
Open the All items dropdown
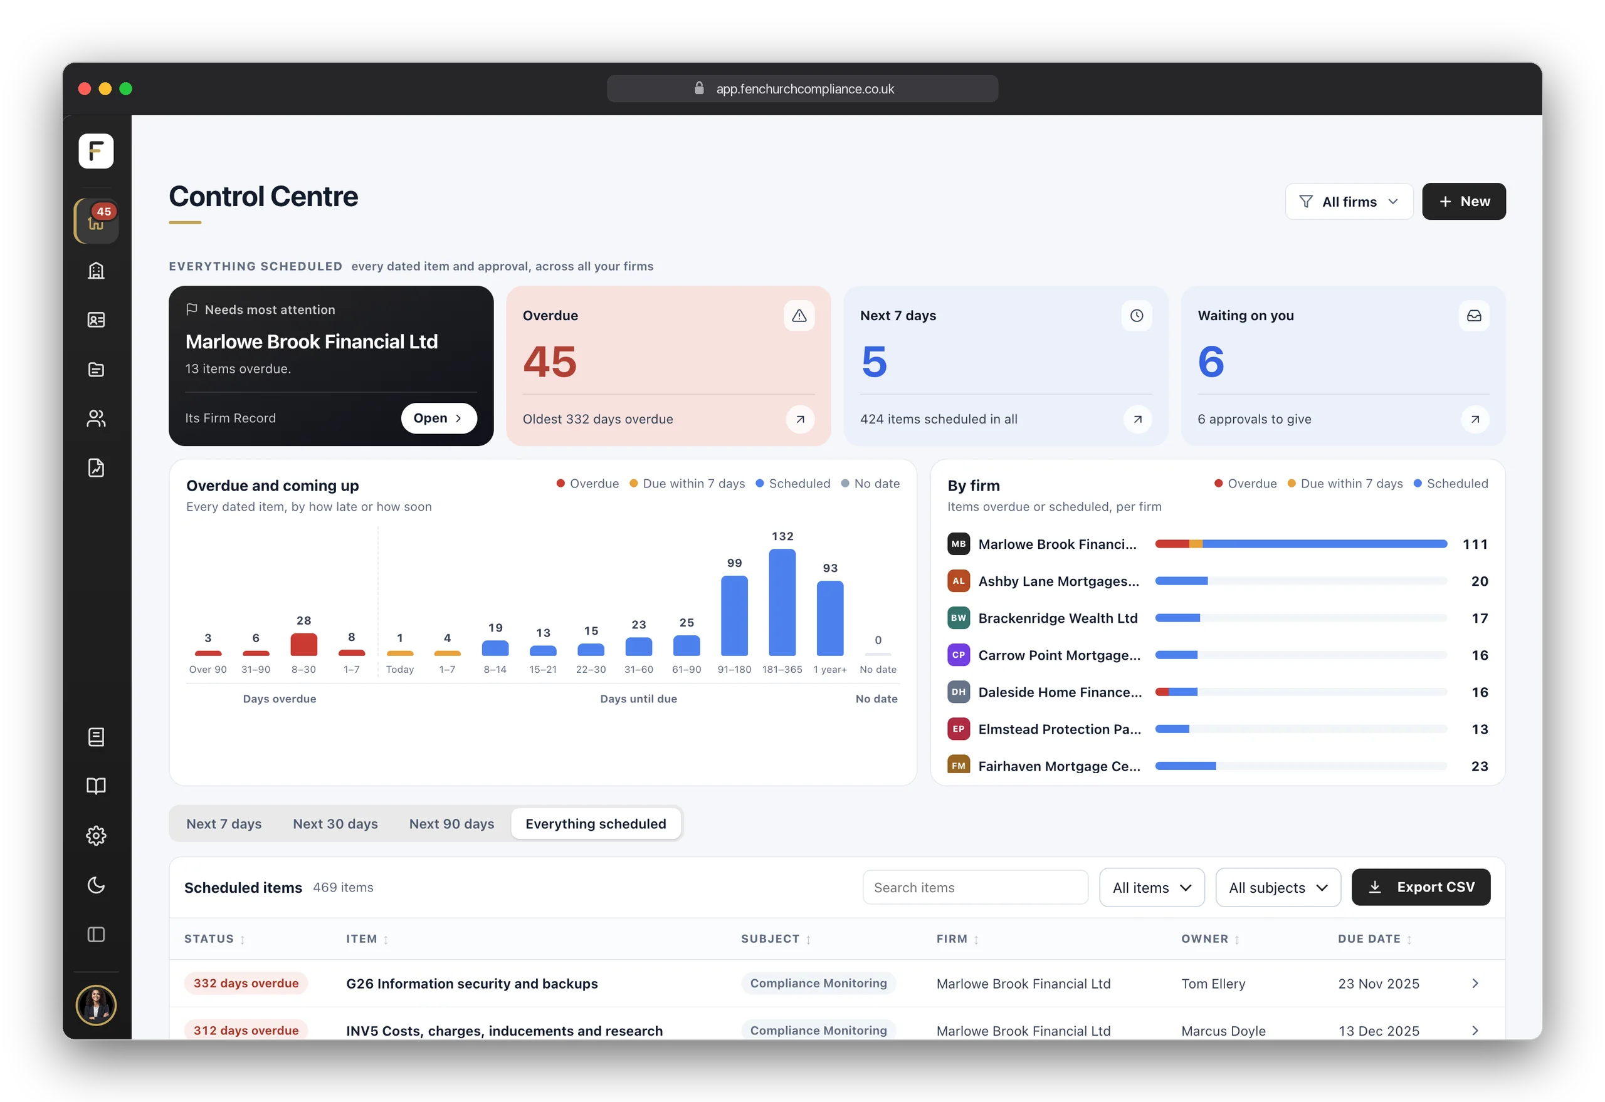pyautogui.click(x=1152, y=887)
